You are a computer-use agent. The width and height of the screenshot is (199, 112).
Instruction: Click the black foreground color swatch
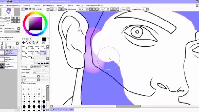click(44, 40)
